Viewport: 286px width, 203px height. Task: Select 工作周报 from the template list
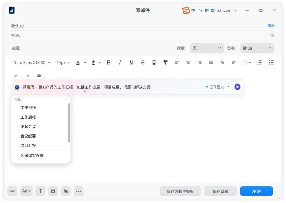tap(28, 117)
